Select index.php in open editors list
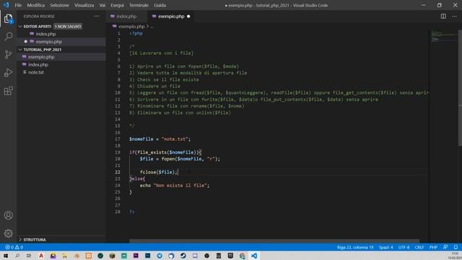Screen dimensions: 462x260 pos(61,34)
